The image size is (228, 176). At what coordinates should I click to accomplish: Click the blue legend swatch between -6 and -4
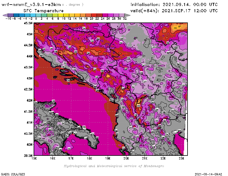coord(22,15)
